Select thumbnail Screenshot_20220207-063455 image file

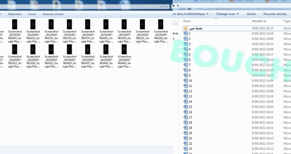(124, 49)
